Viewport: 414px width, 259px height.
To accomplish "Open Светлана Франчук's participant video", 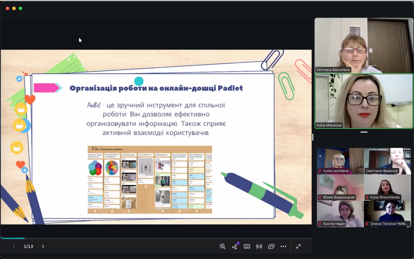I will [387, 161].
